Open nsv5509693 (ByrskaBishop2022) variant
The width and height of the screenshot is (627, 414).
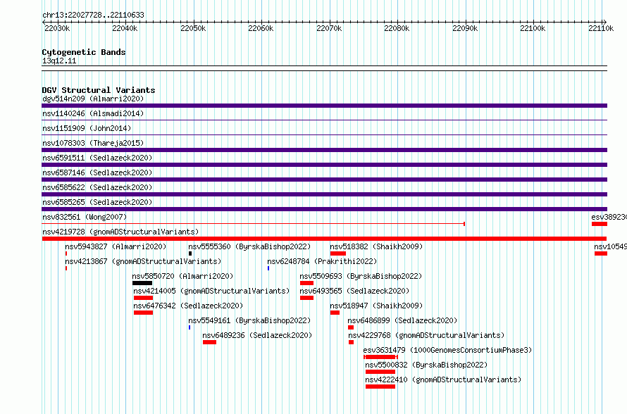(x=361, y=276)
